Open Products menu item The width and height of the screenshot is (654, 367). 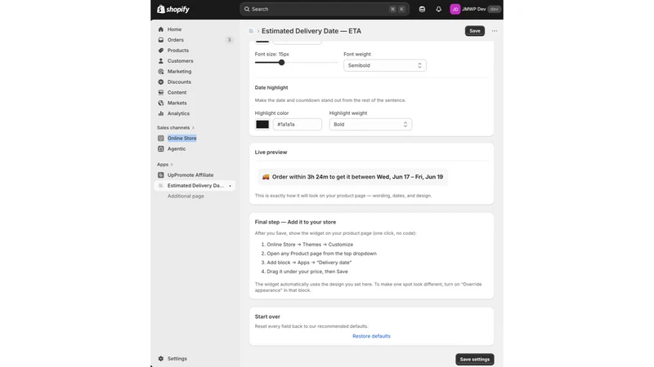[x=178, y=51]
